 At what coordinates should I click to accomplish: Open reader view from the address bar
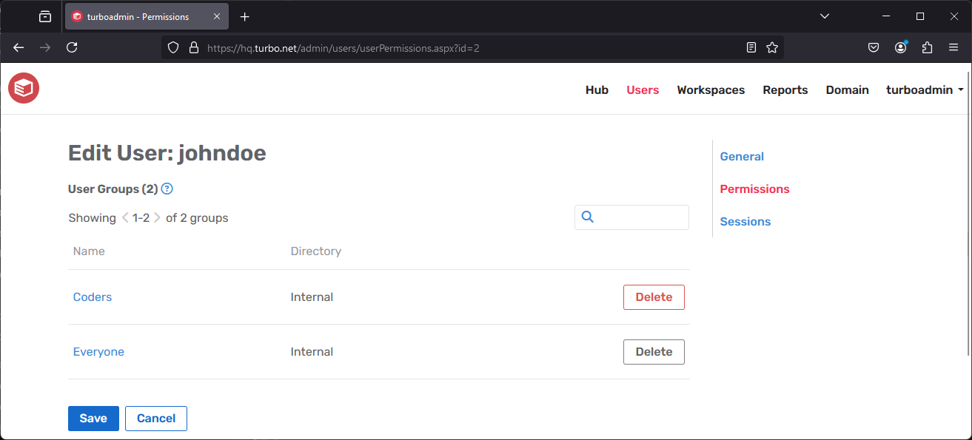click(751, 47)
